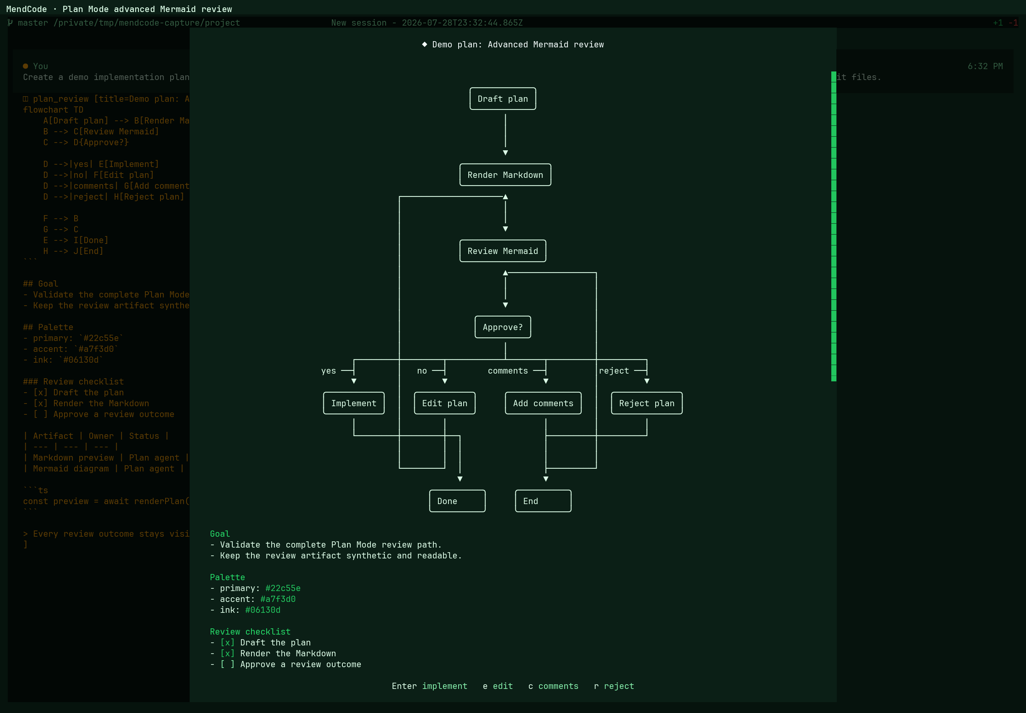Click the green Goal heading
1026x713 pixels.
point(220,534)
